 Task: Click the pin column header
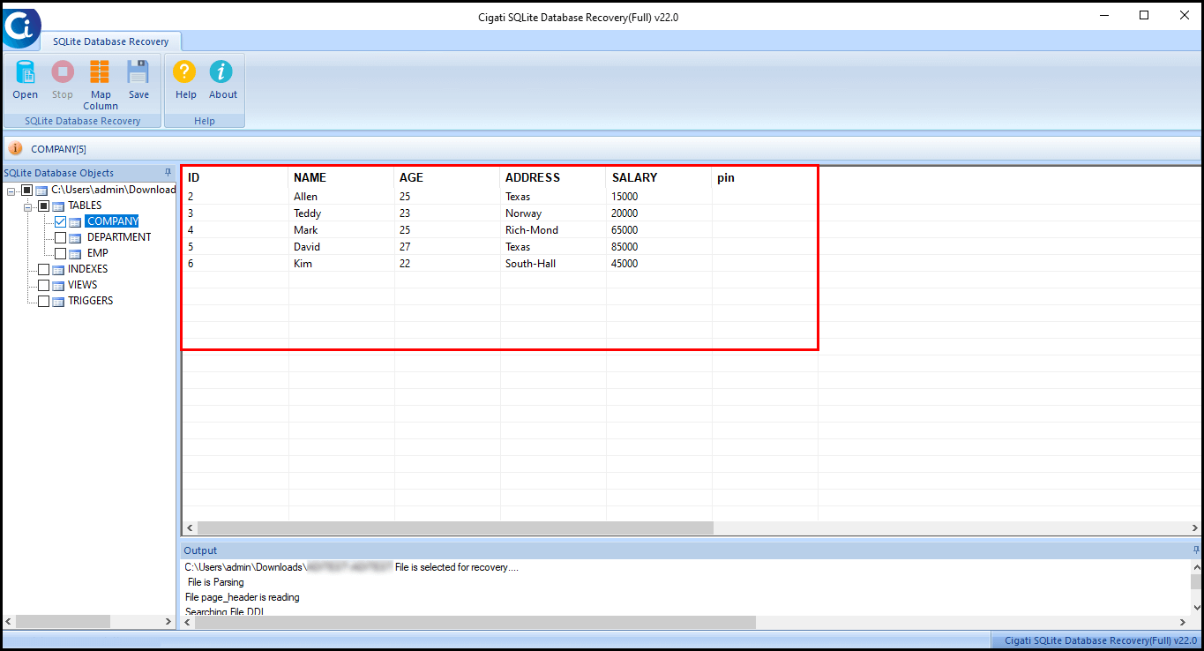pos(765,177)
